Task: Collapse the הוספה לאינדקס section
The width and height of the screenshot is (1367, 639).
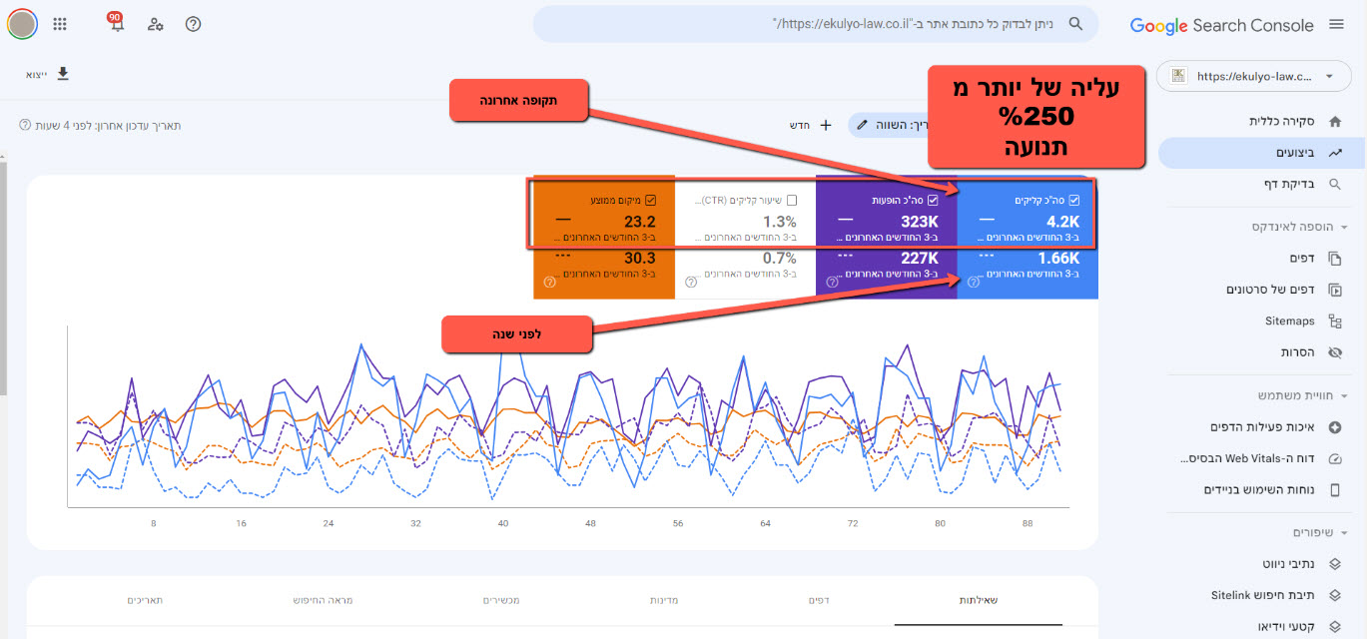Action: coord(1344,228)
